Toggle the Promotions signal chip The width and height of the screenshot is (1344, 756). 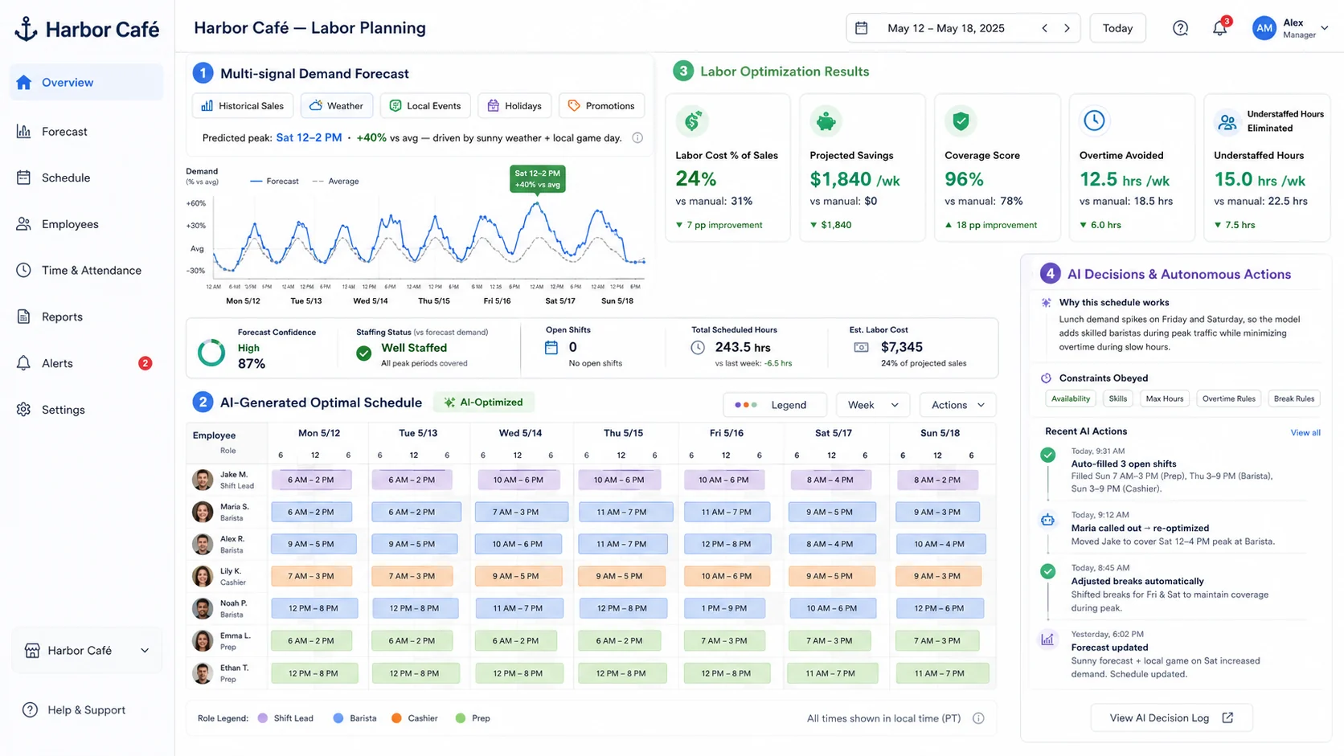(601, 106)
